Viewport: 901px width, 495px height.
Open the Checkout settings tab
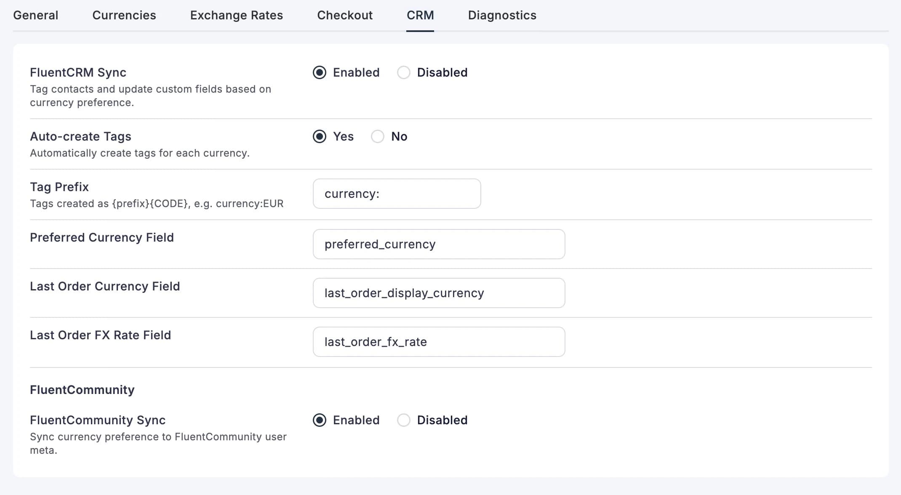(345, 15)
